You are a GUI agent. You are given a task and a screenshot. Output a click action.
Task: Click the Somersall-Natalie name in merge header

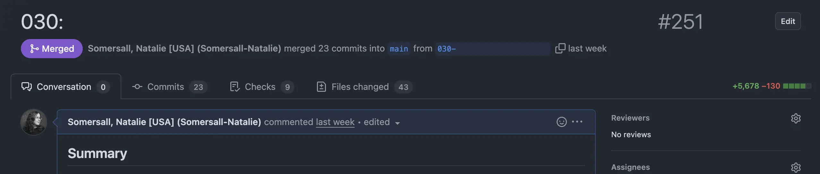184,49
